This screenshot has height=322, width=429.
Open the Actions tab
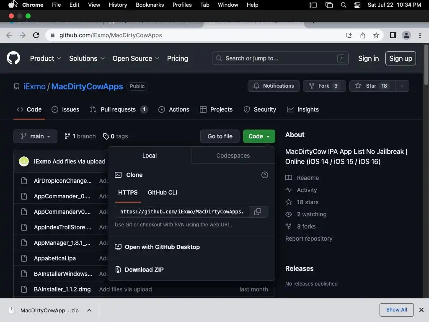click(174, 109)
